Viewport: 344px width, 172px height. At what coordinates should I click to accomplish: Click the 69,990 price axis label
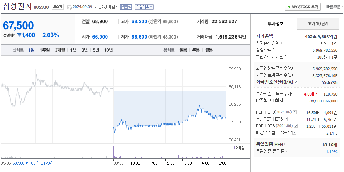235,69
